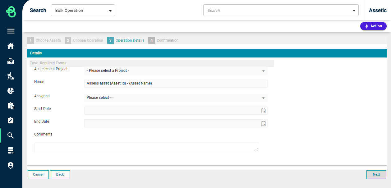Open the hamburger menu icon
The image size is (391, 188).
coord(11,31)
